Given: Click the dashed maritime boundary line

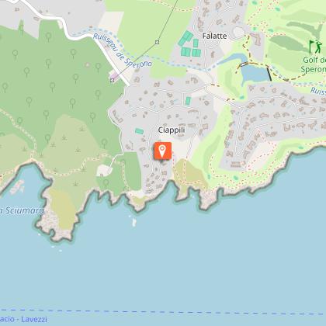Looking at the screenshot, I should coord(163,312).
